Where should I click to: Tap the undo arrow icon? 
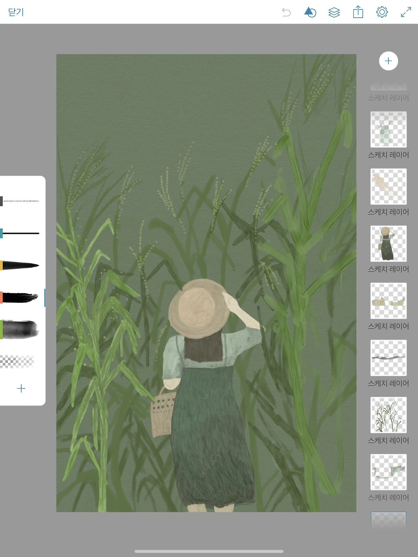(286, 12)
